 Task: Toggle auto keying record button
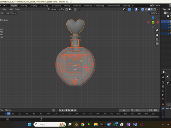pyautogui.click(x=54, y=110)
